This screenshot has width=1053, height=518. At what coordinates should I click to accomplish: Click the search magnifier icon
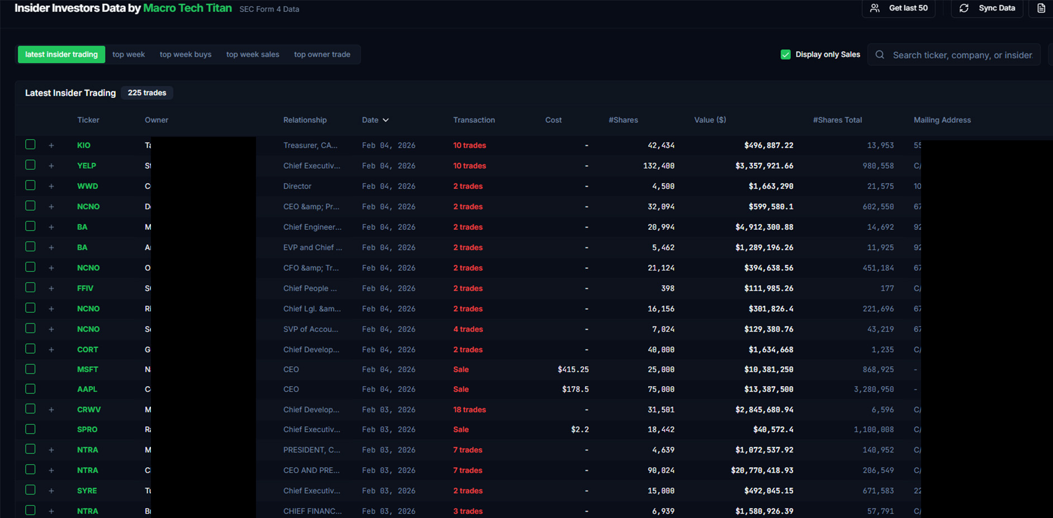(880, 55)
